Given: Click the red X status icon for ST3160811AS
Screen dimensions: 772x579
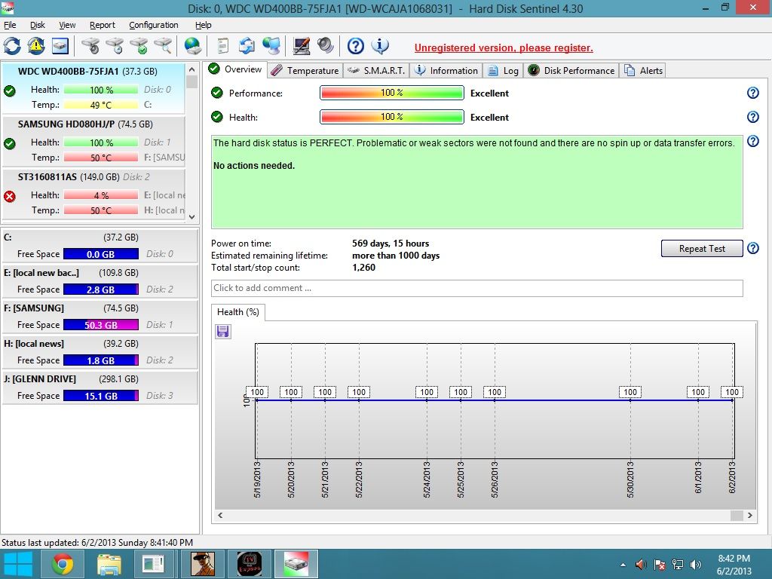Looking at the screenshot, I should point(9,197).
